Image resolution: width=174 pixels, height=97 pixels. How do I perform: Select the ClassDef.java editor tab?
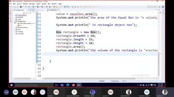point(53,10)
